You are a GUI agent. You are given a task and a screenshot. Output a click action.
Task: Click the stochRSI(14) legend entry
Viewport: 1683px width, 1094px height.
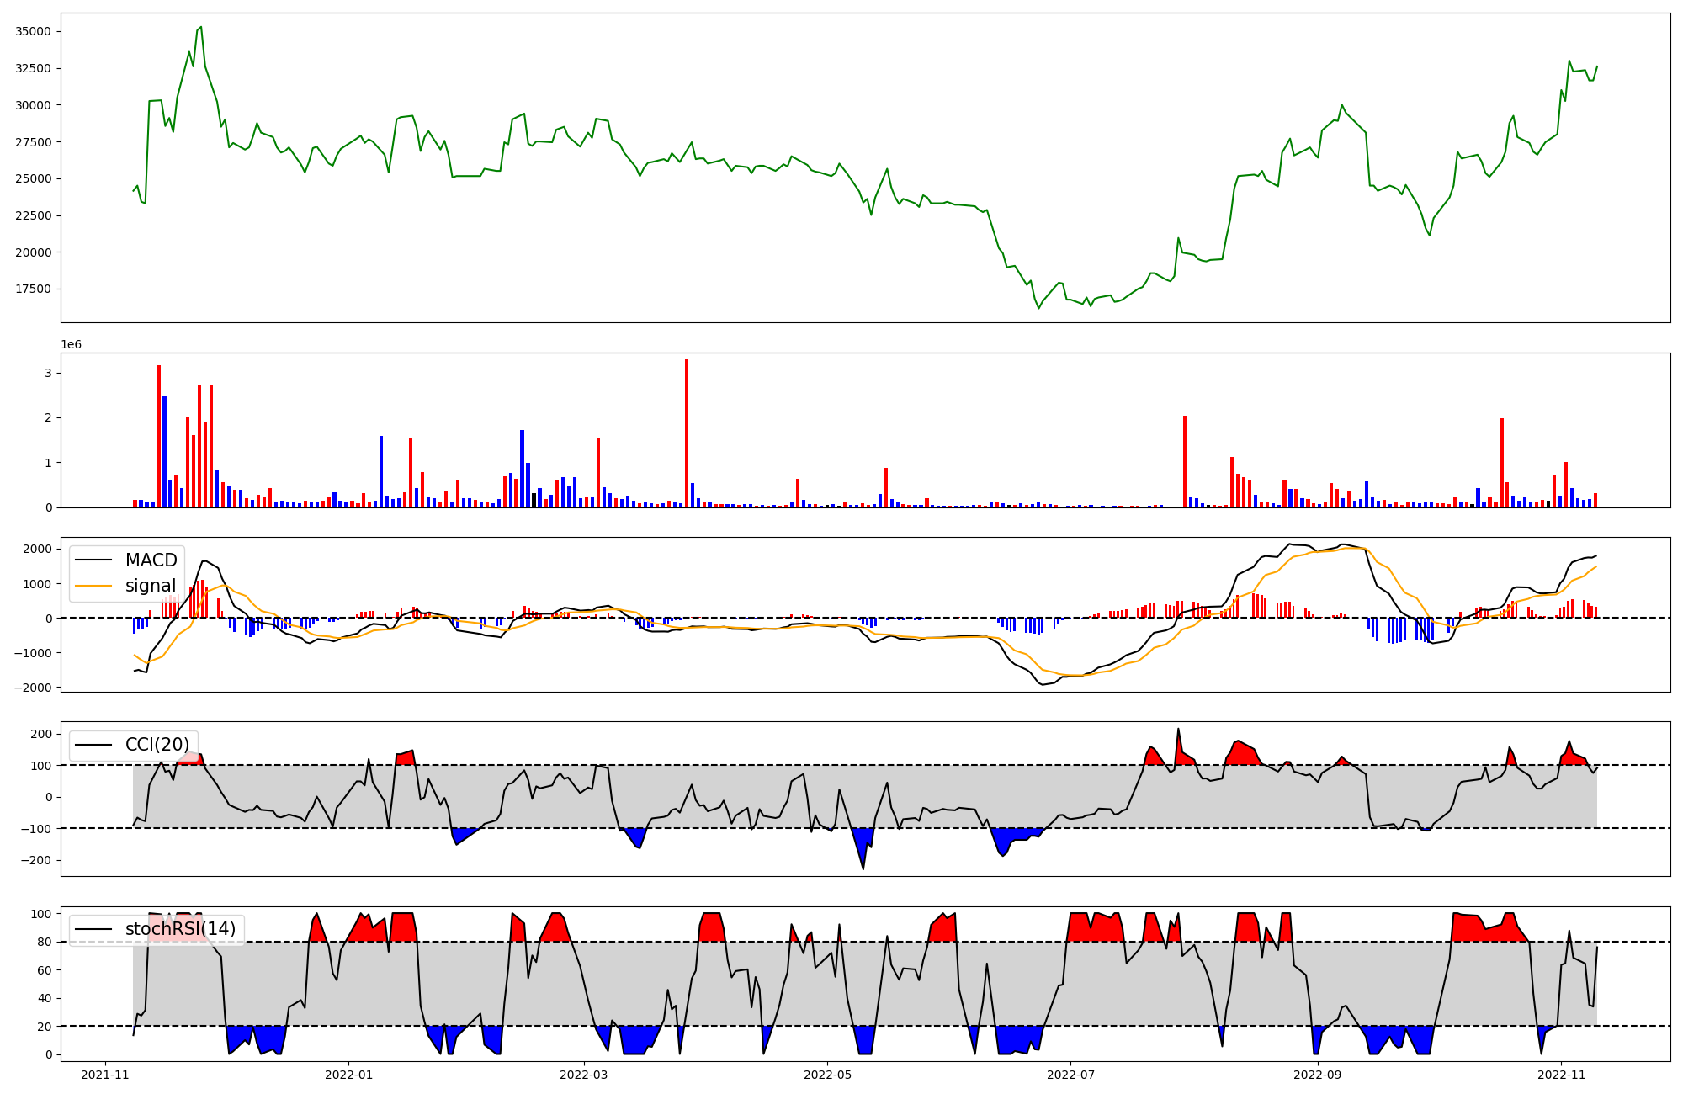180,929
